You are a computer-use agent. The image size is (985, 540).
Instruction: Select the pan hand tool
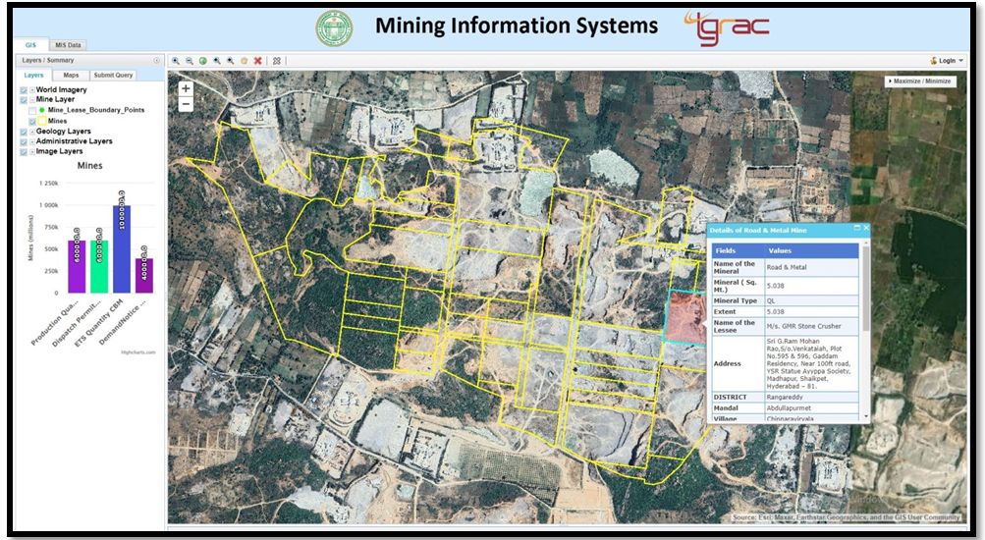point(244,60)
